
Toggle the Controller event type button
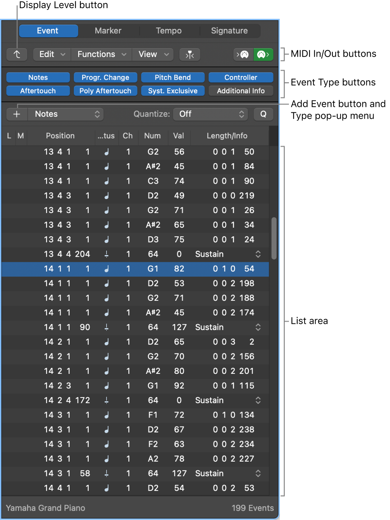click(241, 77)
